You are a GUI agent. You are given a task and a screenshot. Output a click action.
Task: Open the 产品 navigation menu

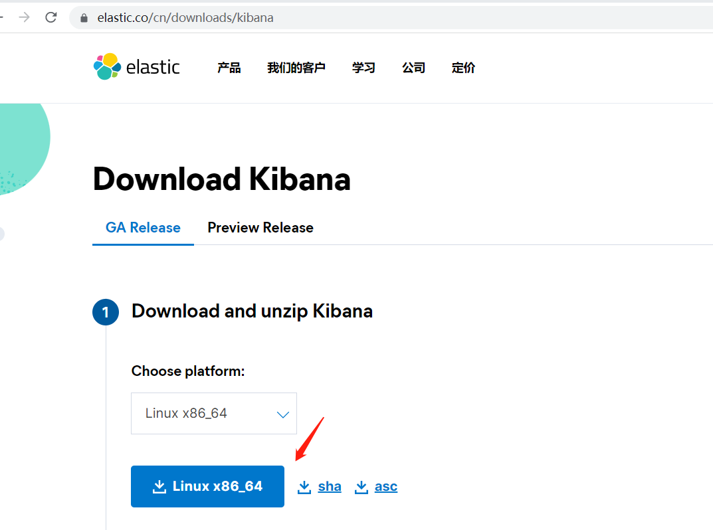tap(229, 68)
